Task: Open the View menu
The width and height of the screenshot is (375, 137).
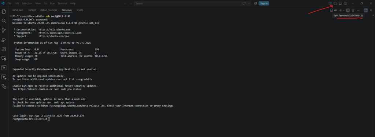Action: (38, 3)
